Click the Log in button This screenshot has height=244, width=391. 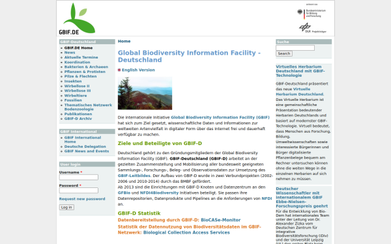pos(66,208)
